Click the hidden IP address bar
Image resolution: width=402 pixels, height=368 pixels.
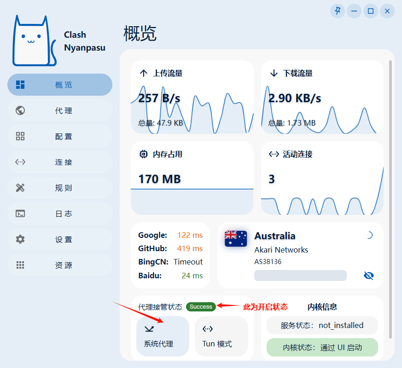(300, 276)
